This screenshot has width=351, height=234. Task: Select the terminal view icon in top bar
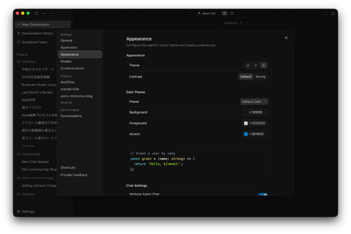coord(232,13)
